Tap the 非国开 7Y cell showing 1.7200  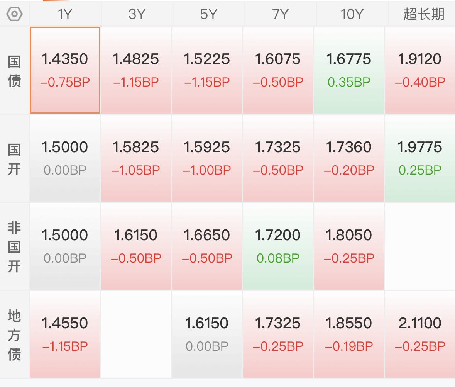click(278, 246)
